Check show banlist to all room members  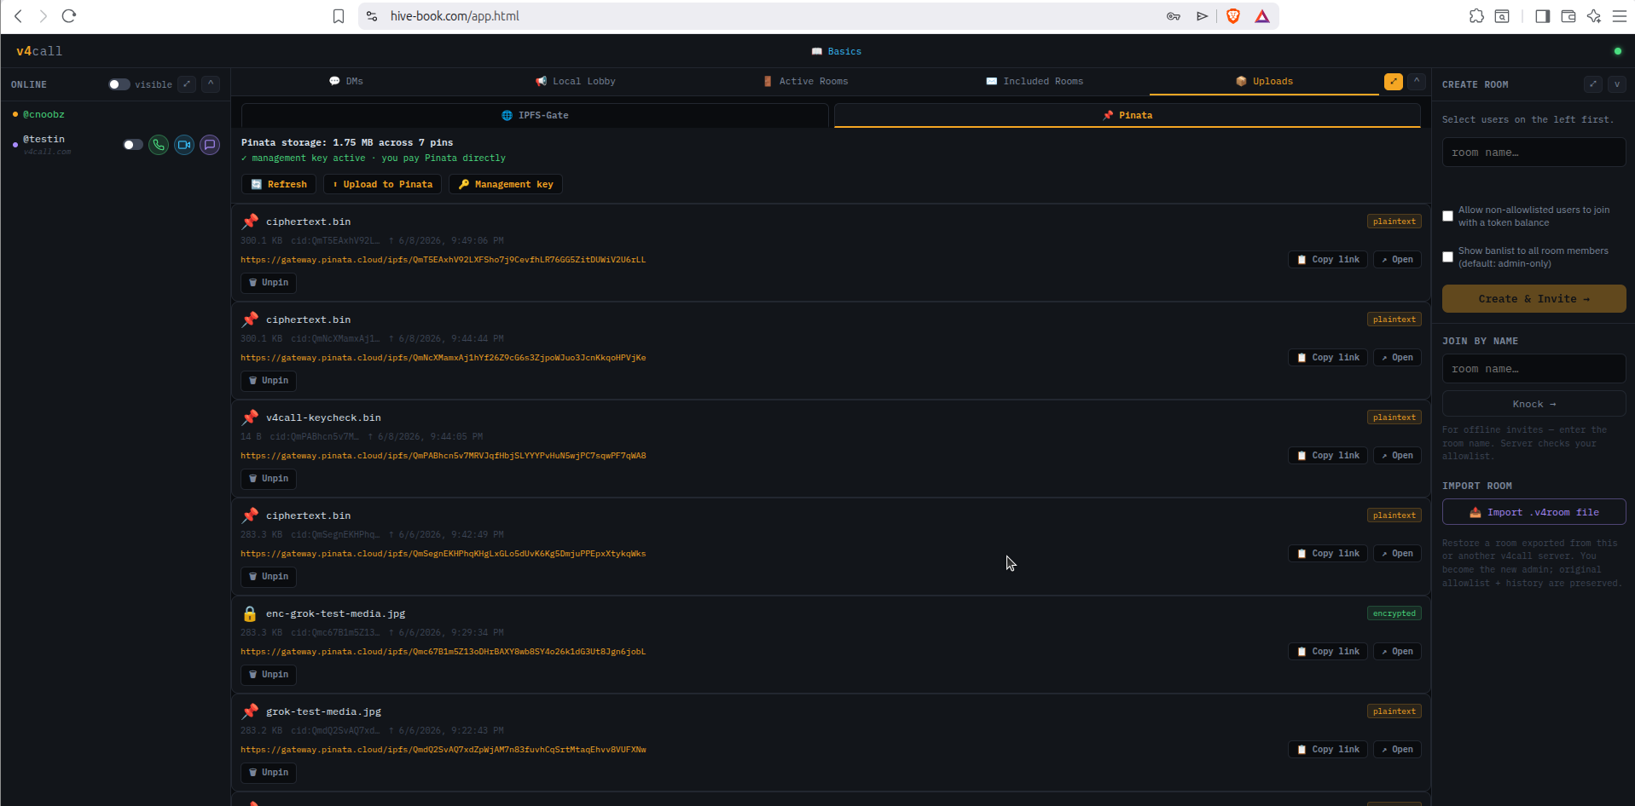pyautogui.click(x=1447, y=257)
